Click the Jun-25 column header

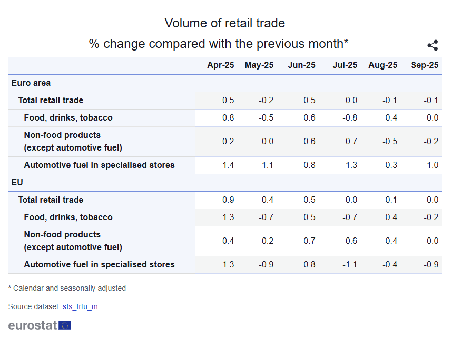click(301, 65)
